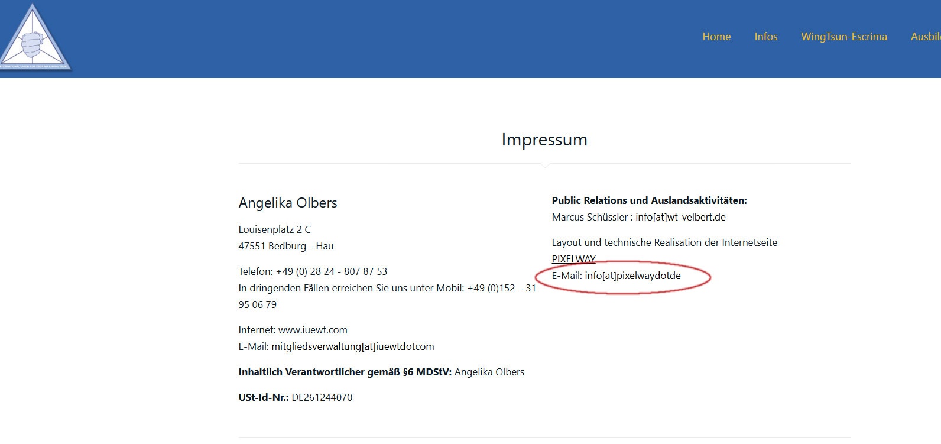The width and height of the screenshot is (941, 444).
Task: Open the www.iuewt.com website address
Action: (313, 330)
